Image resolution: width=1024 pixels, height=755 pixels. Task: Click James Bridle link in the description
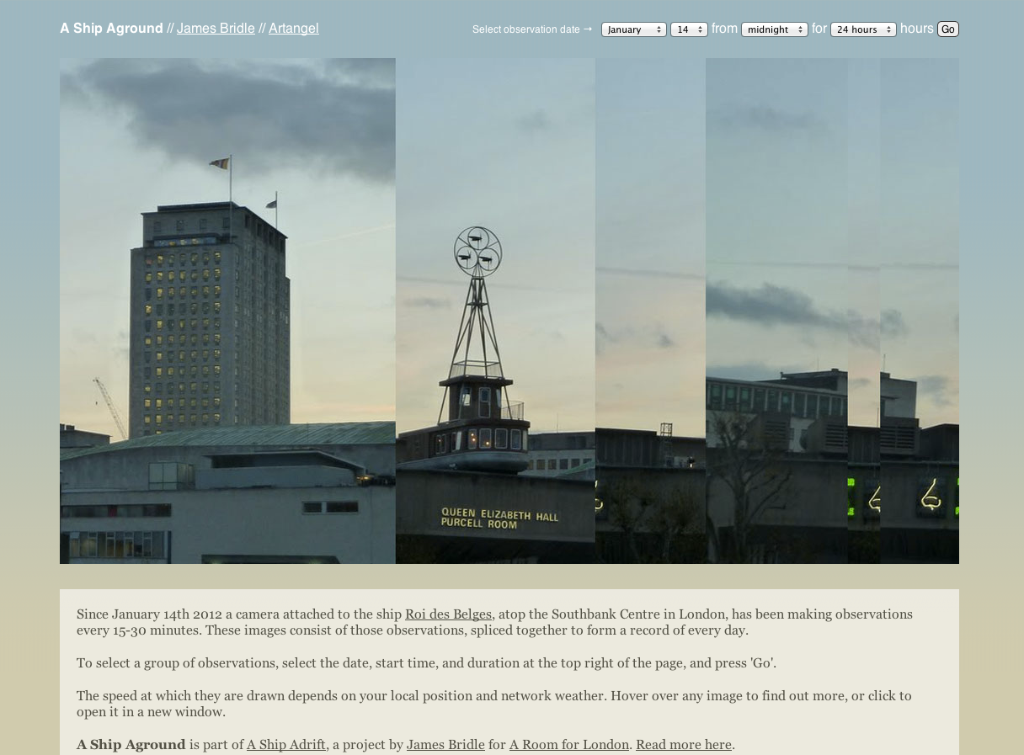coord(445,745)
